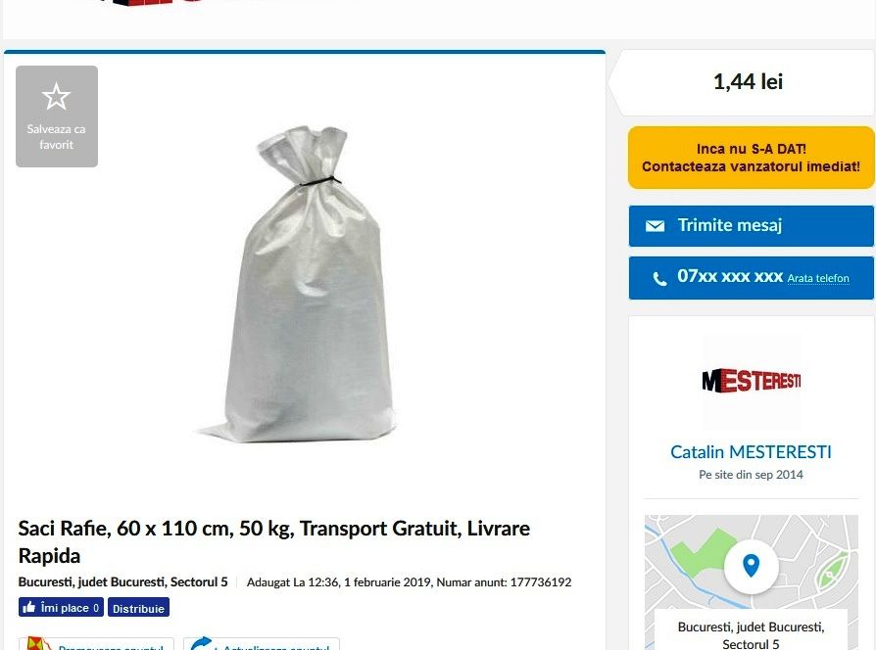
Task: Open Catalin MESTERESTI seller profile
Action: click(751, 451)
